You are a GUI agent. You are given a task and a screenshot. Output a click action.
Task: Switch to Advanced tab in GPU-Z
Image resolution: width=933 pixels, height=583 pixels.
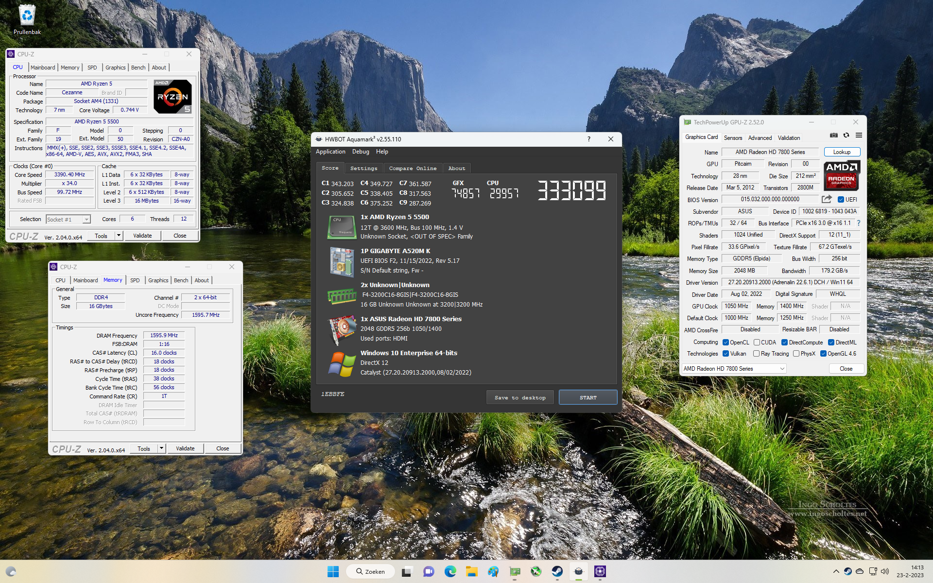pyautogui.click(x=760, y=138)
